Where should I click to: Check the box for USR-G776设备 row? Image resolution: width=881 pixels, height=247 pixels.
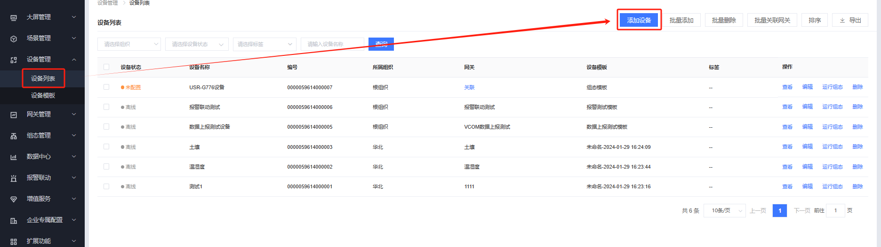106,87
